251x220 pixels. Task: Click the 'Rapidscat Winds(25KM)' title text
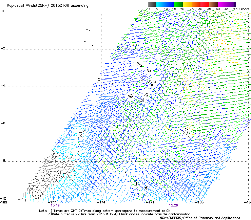point(28,6)
